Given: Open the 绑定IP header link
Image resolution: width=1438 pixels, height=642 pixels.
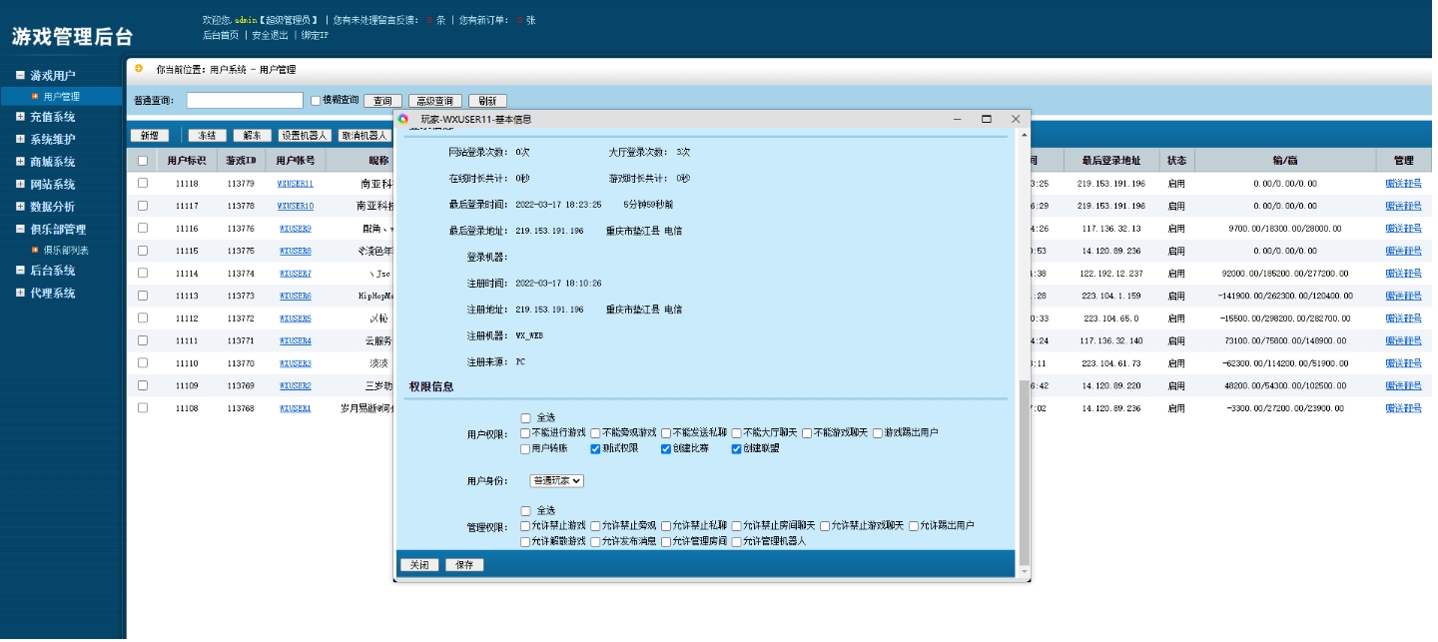Looking at the screenshot, I should (315, 35).
